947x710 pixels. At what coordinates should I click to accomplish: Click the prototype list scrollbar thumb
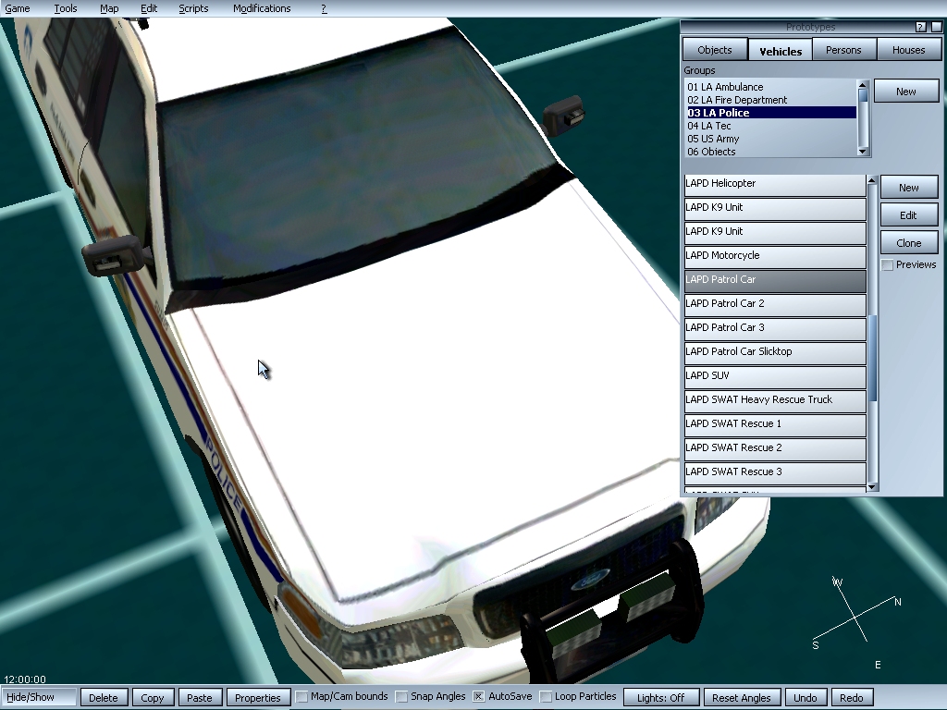click(871, 358)
